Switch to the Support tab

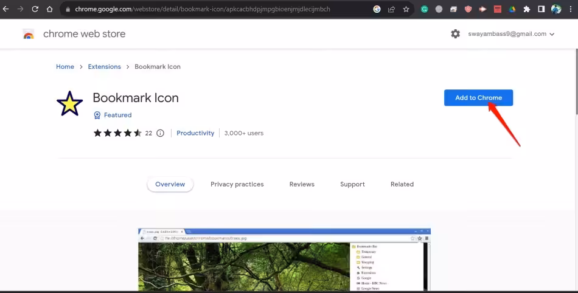pyautogui.click(x=352, y=184)
